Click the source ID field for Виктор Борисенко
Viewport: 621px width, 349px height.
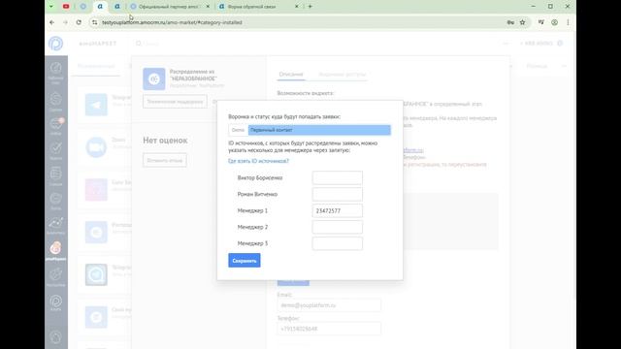pyautogui.click(x=337, y=178)
